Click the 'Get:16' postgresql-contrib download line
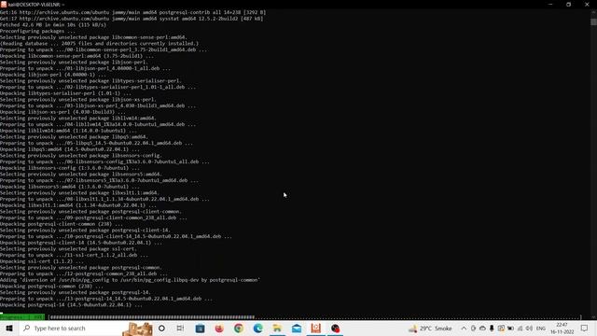 pyautogui.click(x=132, y=12)
